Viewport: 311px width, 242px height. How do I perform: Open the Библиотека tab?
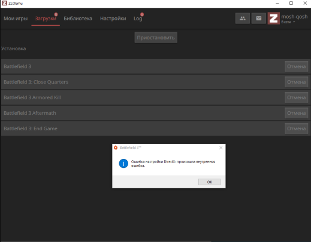point(78,19)
